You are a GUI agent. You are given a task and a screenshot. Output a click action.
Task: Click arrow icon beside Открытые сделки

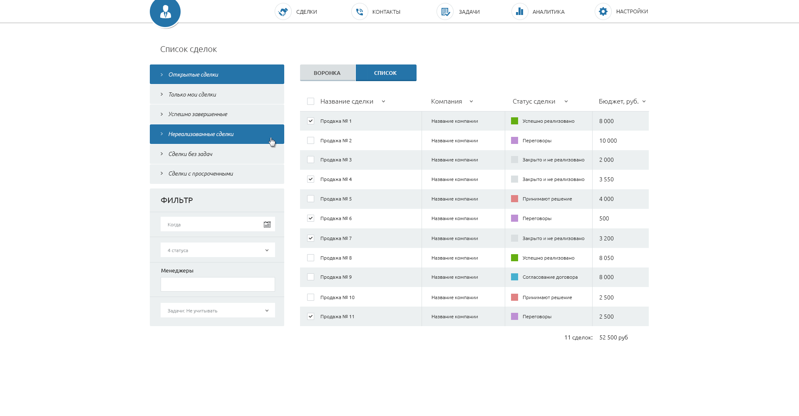pos(161,74)
